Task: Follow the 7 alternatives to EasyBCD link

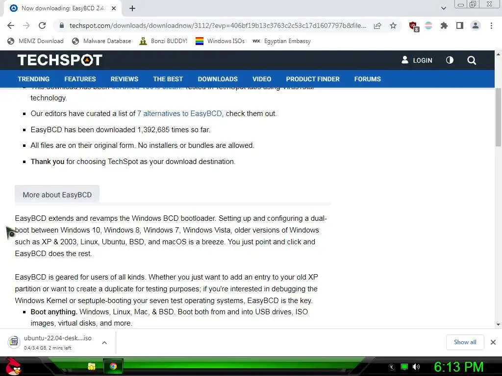Action: tap(179, 114)
